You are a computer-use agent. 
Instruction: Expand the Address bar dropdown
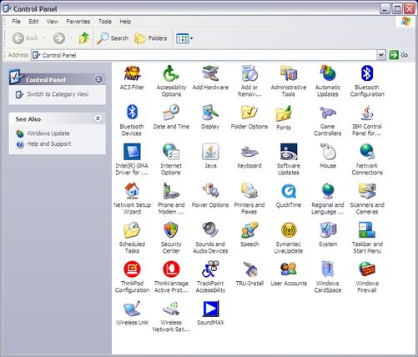(x=381, y=55)
